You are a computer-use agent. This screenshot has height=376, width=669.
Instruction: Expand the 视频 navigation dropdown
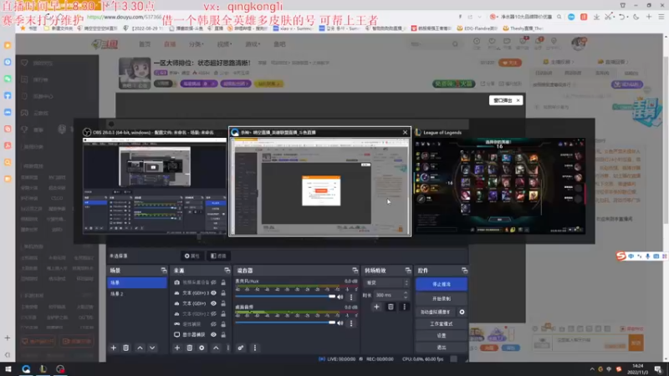point(224,44)
